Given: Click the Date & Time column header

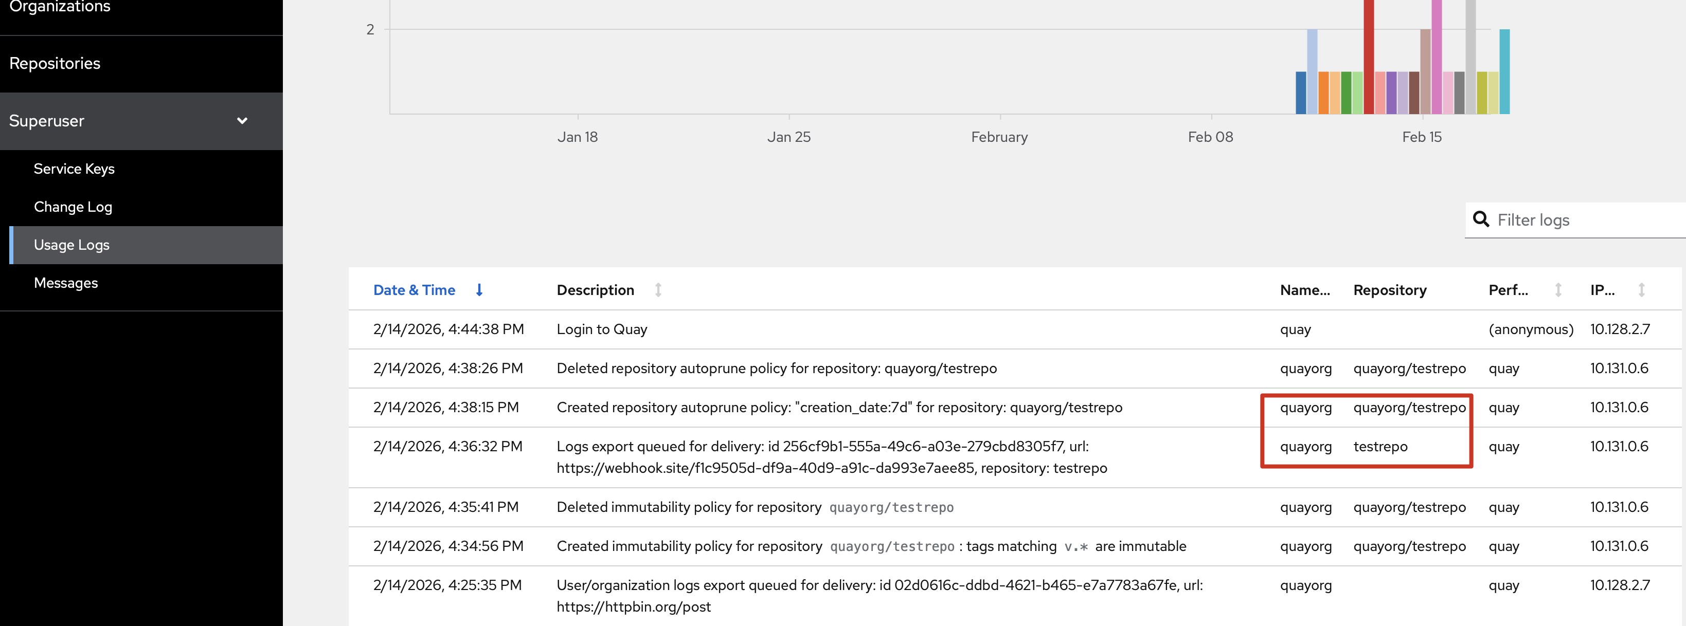Looking at the screenshot, I should point(414,290).
